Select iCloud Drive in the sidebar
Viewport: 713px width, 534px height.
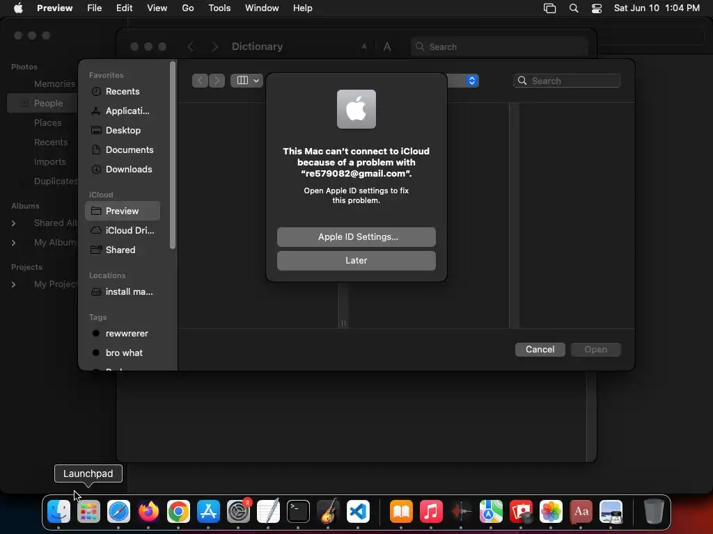pos(123,231)
